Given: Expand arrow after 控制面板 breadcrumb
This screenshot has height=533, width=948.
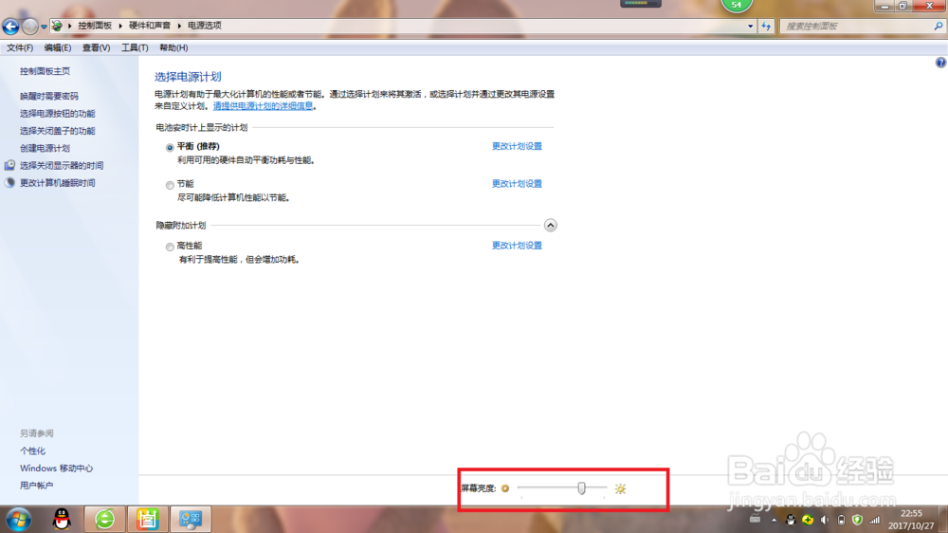Looking at the screenshot, I should (x=120, y=26).
